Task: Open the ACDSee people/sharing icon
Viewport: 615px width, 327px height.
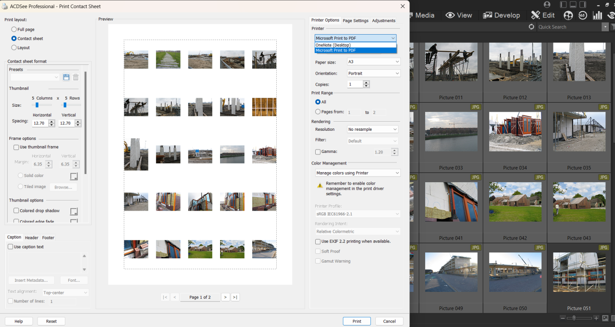Action: (x=568, y=15)
